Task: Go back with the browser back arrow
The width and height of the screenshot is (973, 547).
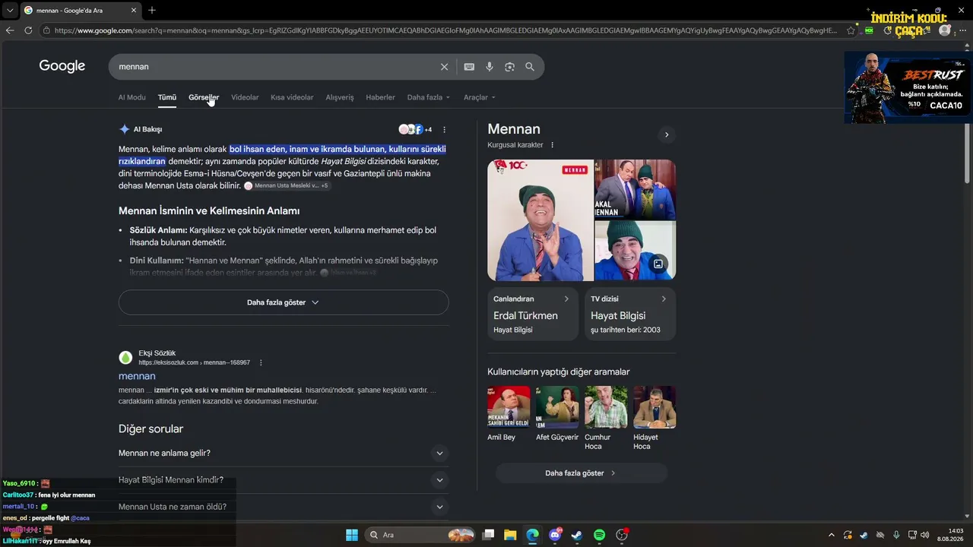Action: coord(10,30)
